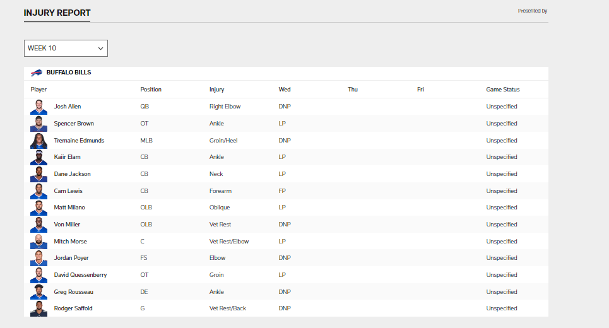The height and width of the screenshot is (328, 609).
Task: Click the Injury column header
Action: click(x=216, y=90)
